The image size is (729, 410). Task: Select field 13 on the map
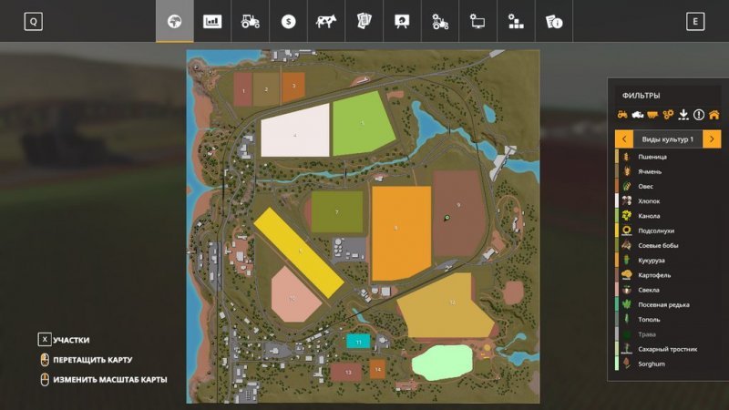[346, 373]
